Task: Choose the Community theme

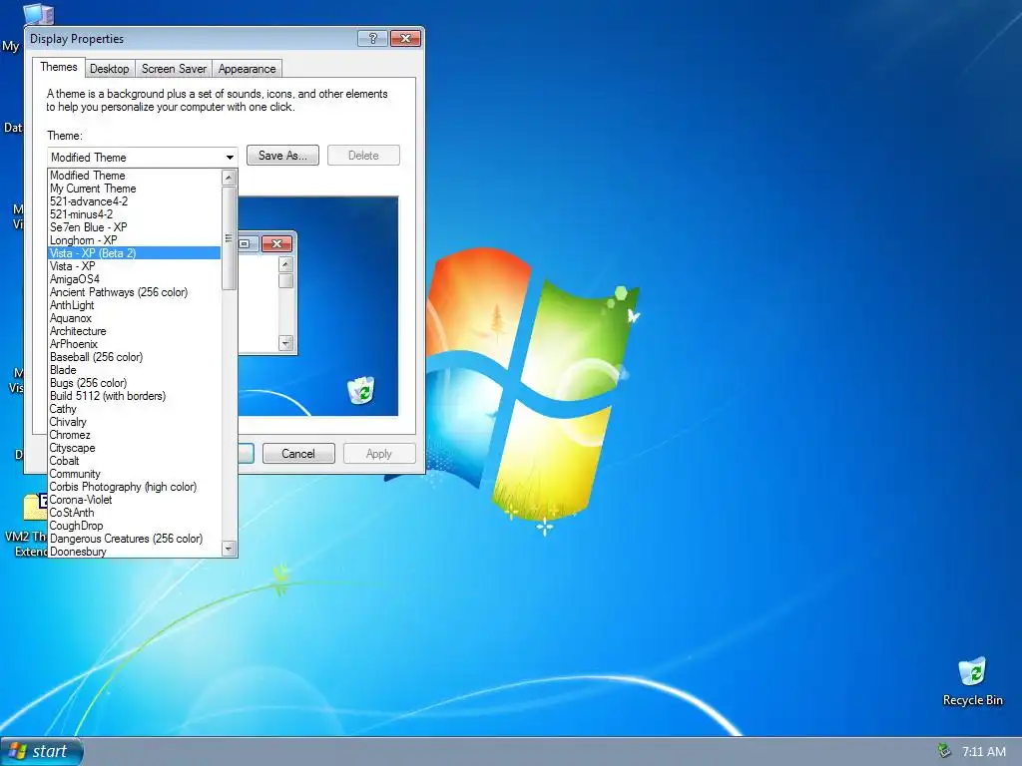Action: [135, 474]
